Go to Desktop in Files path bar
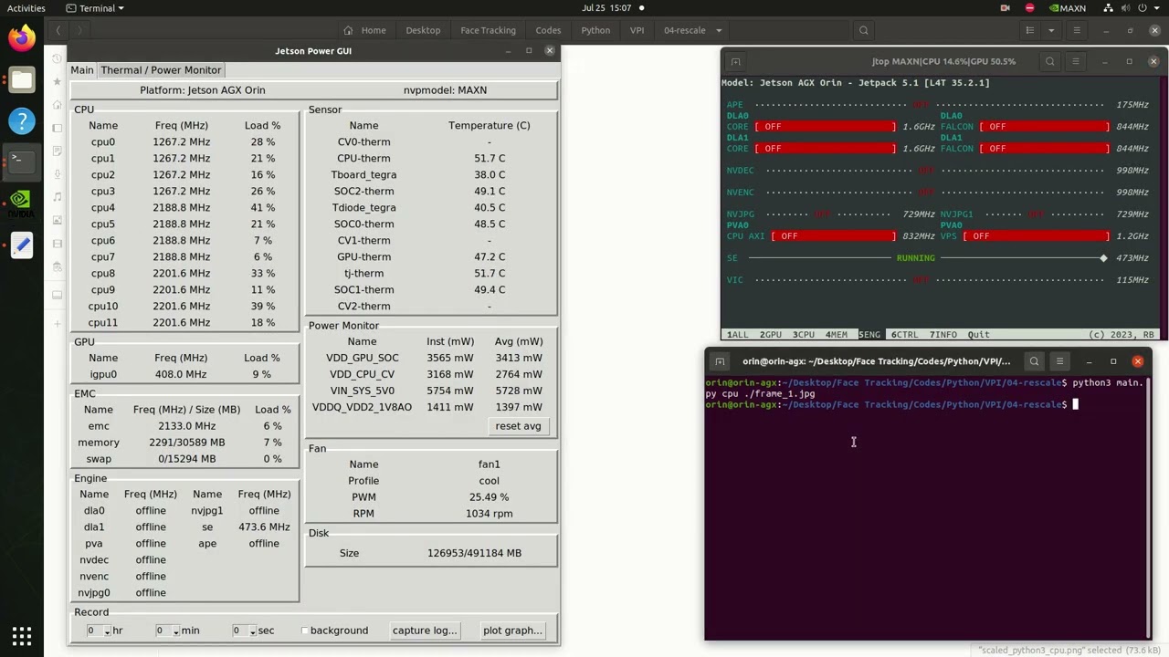Image resolution: width=1169 pixels, height=657 pixels. pos(423,30)
